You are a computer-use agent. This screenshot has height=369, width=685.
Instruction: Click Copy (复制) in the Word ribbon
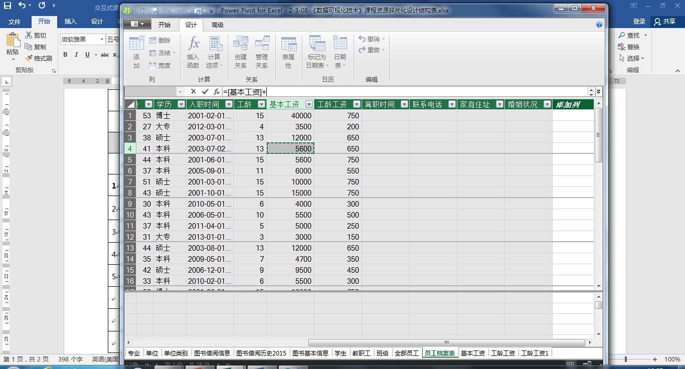point(36,47)
